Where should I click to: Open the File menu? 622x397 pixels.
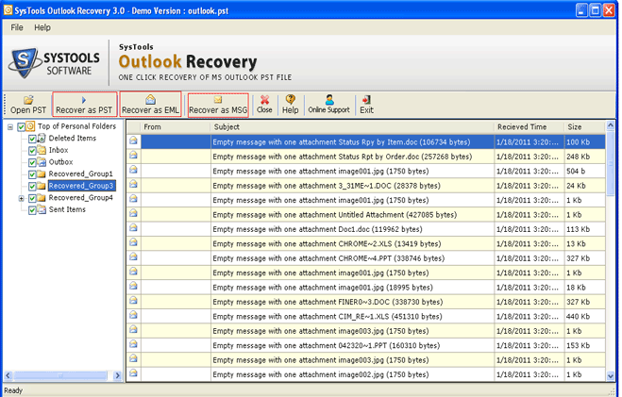pos(17,27)
